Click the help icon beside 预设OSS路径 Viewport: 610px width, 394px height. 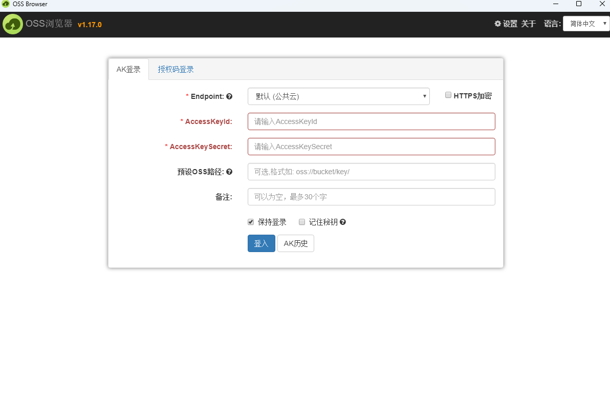coord(229,172)
